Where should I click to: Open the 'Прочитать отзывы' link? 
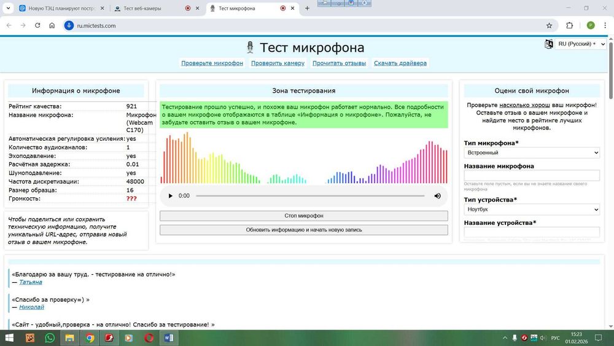click(x=339, y=63)
